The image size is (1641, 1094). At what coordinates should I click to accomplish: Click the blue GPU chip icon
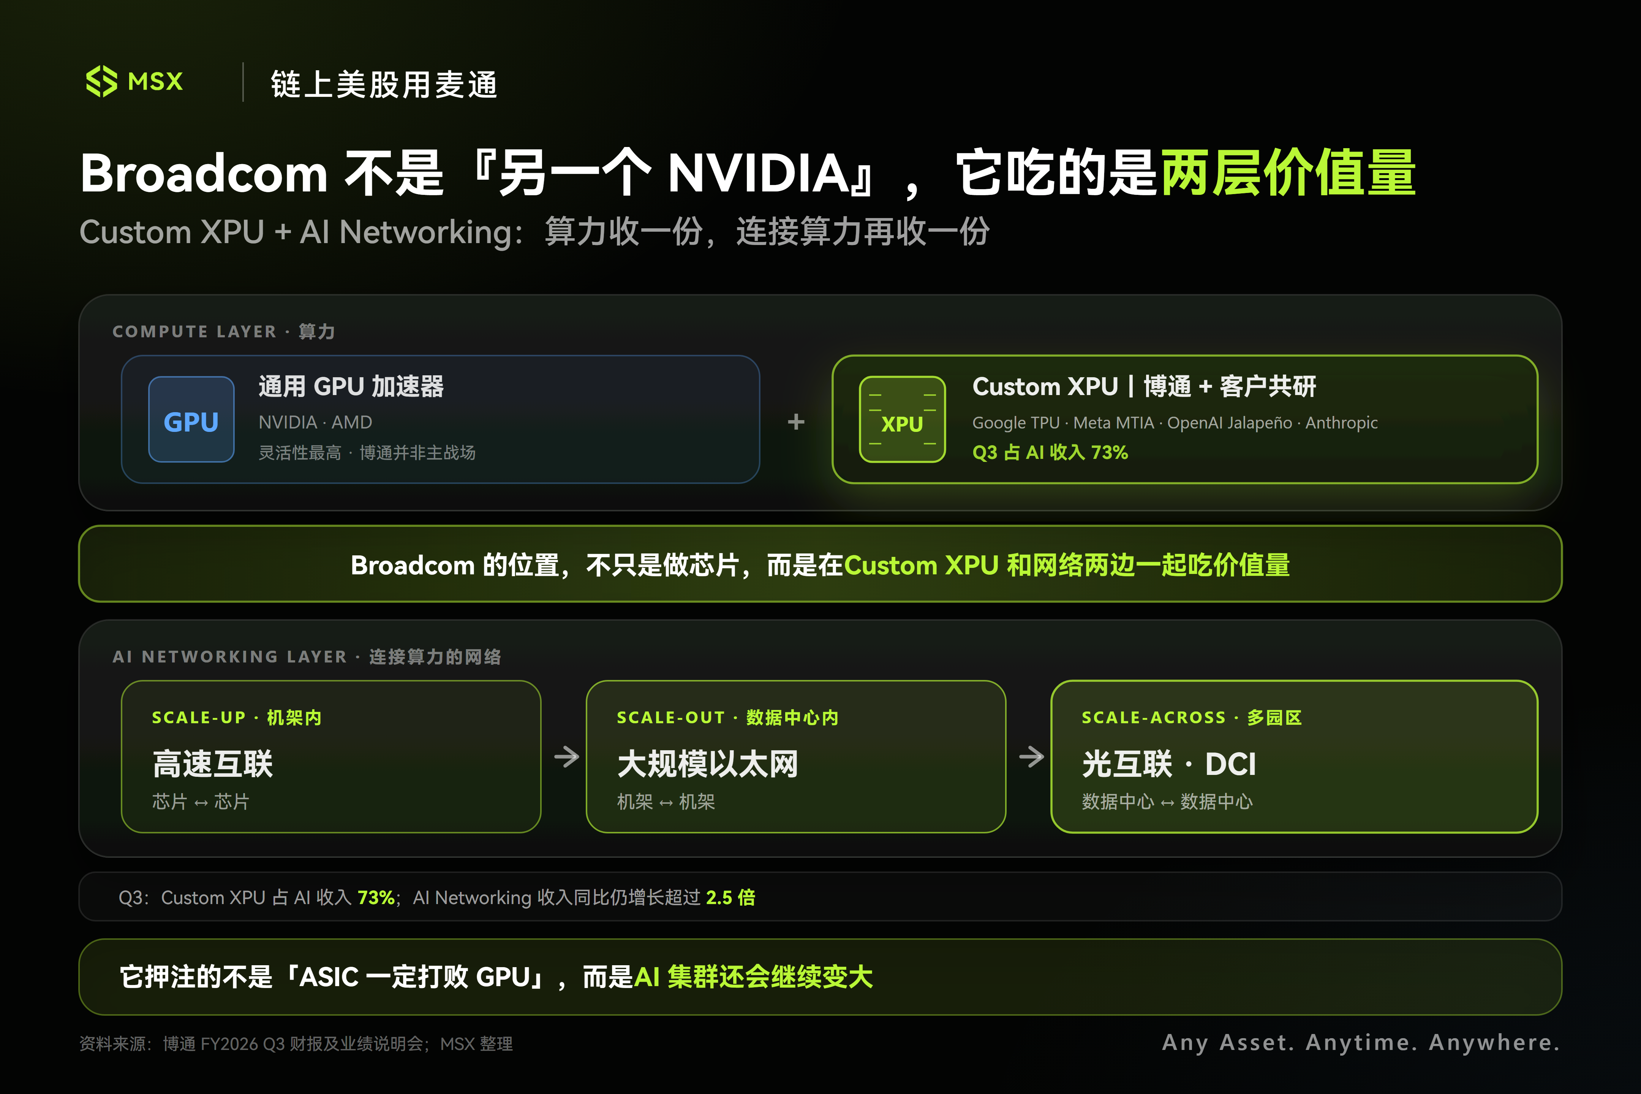tap(191, 419)
